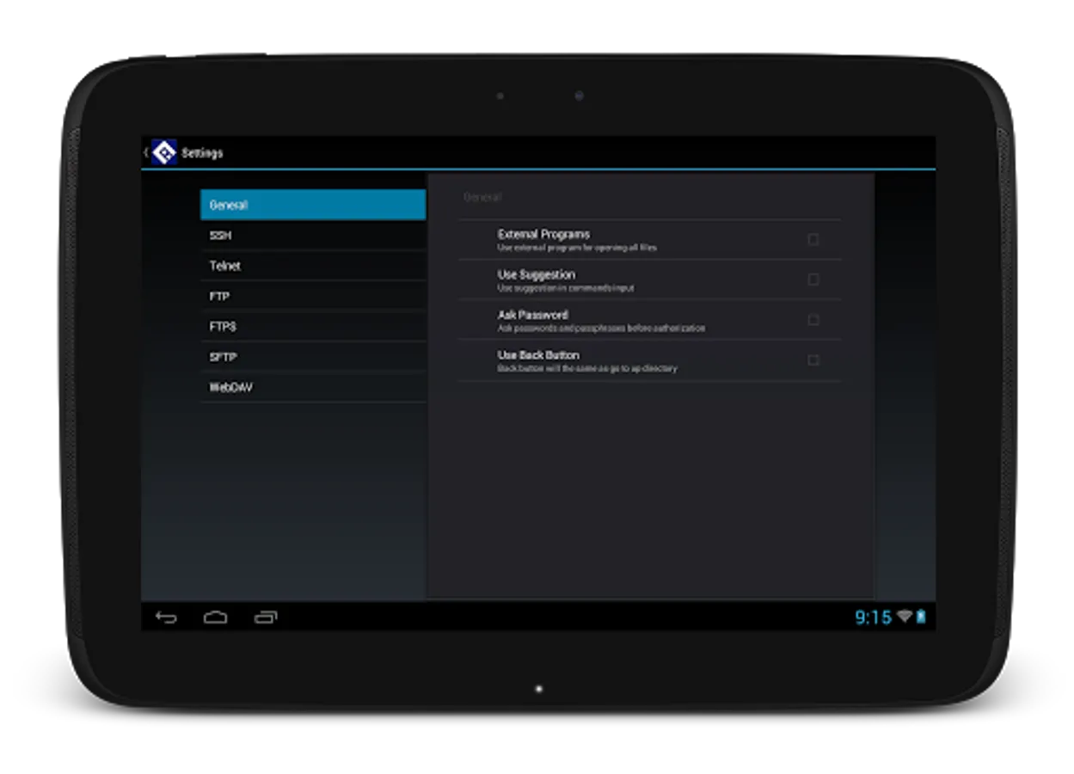This screenshot has height=774, width=1074.
Task: Tap 'Use external program for opening all files' description
Action: point(577,248)
